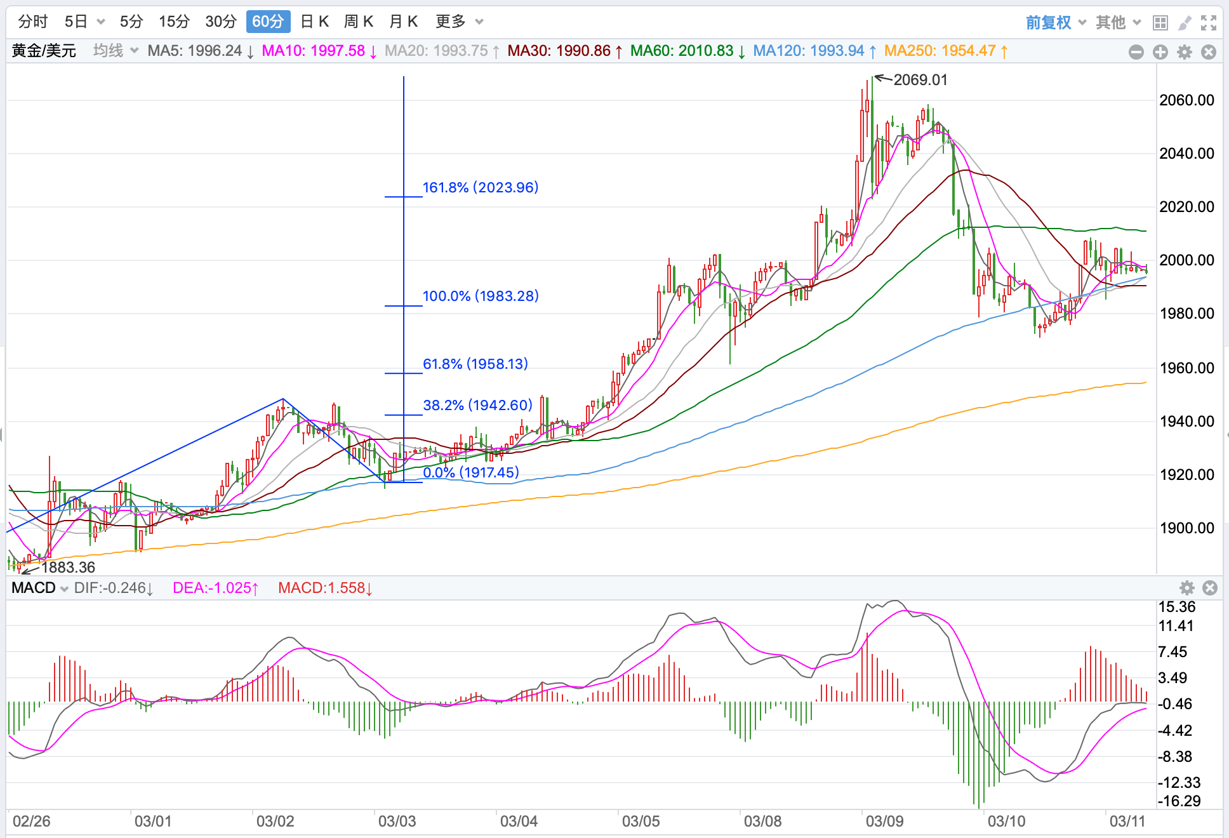Open the MACD indicator selector dropdown
Viewport: 1229px width, 838px height.
pyautogui.click(x=39, y=588)
